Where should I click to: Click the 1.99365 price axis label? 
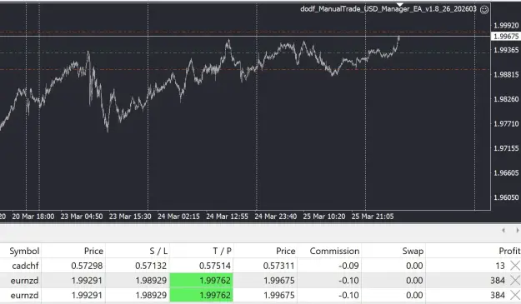[506, 50]
